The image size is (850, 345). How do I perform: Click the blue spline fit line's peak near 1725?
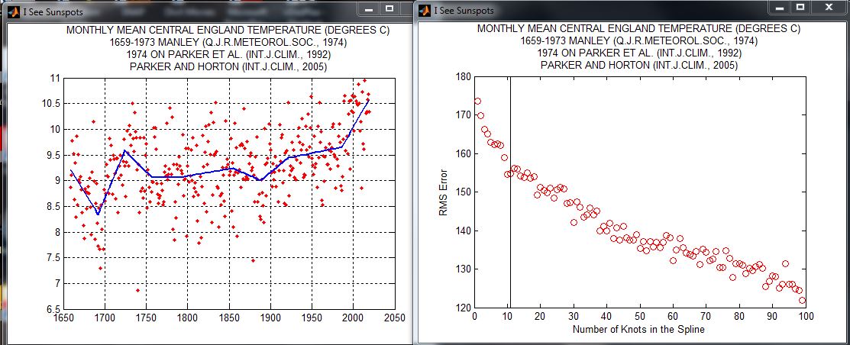124,150
